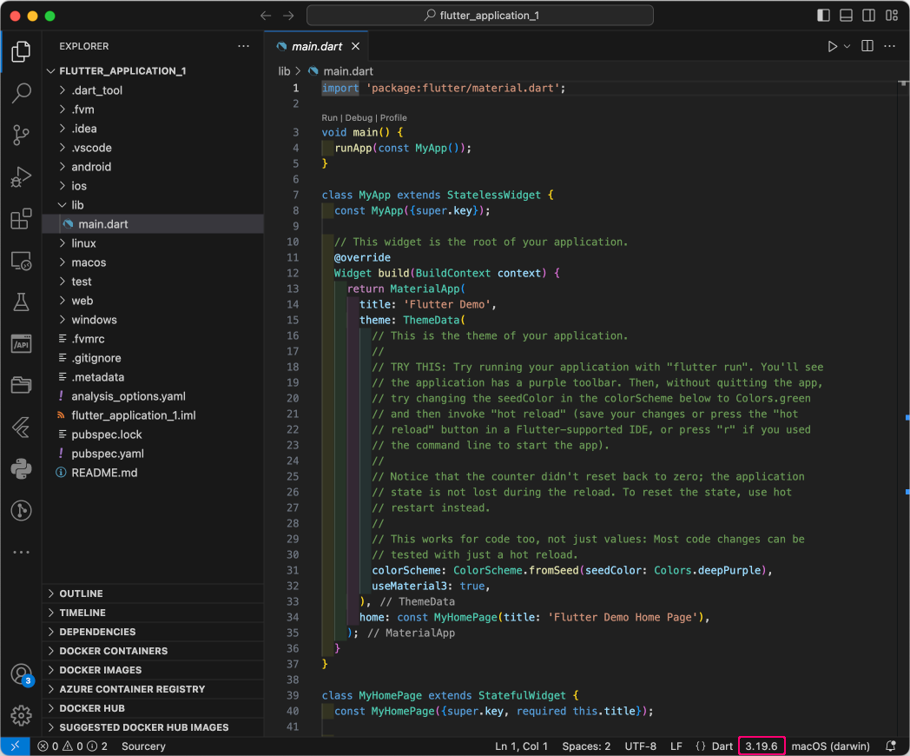Viewport: 910px width, 756px height.
Task: Click the Debug CodeLens link above main
Action: click(x=359, y=118)
